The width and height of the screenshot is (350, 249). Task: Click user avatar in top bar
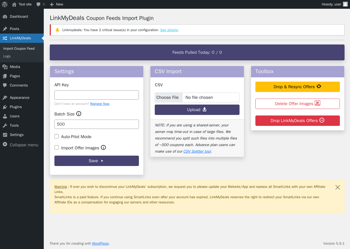[x=345, y=4]
